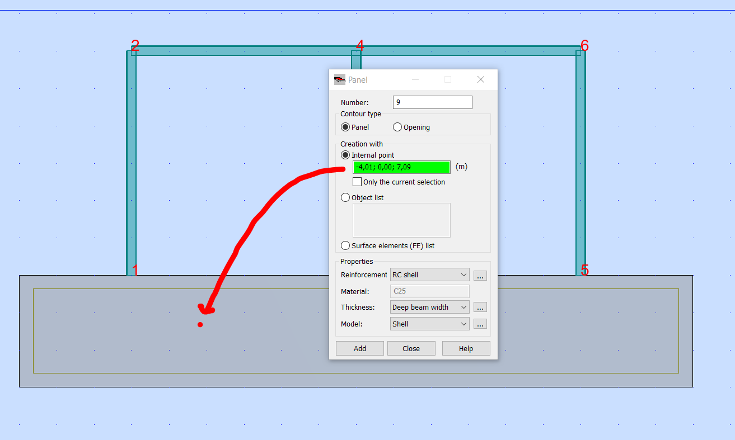The image size is (735, 440).
Task: Click the Panel dialog title bar icon
Action: pyautogui.click(x=340, y=79)
